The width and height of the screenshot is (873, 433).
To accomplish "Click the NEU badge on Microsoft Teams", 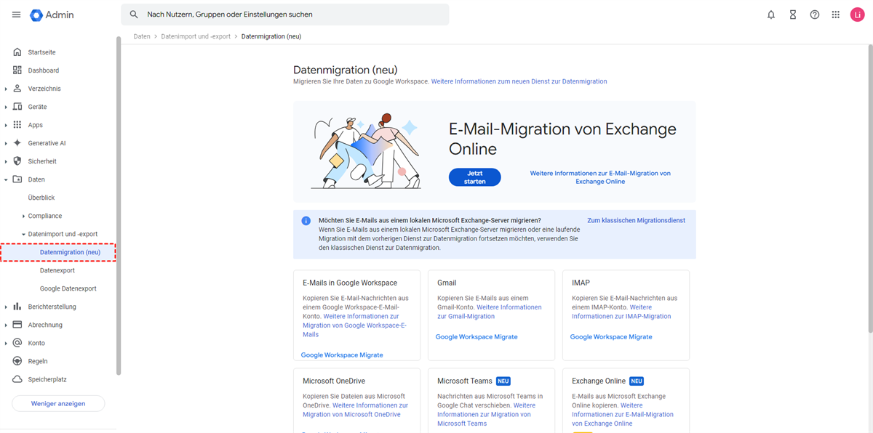I will 503,381.
